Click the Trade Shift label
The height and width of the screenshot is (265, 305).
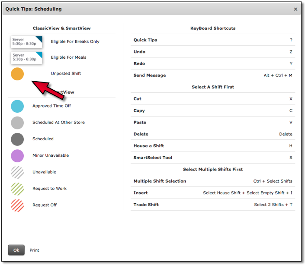point(146,205)
